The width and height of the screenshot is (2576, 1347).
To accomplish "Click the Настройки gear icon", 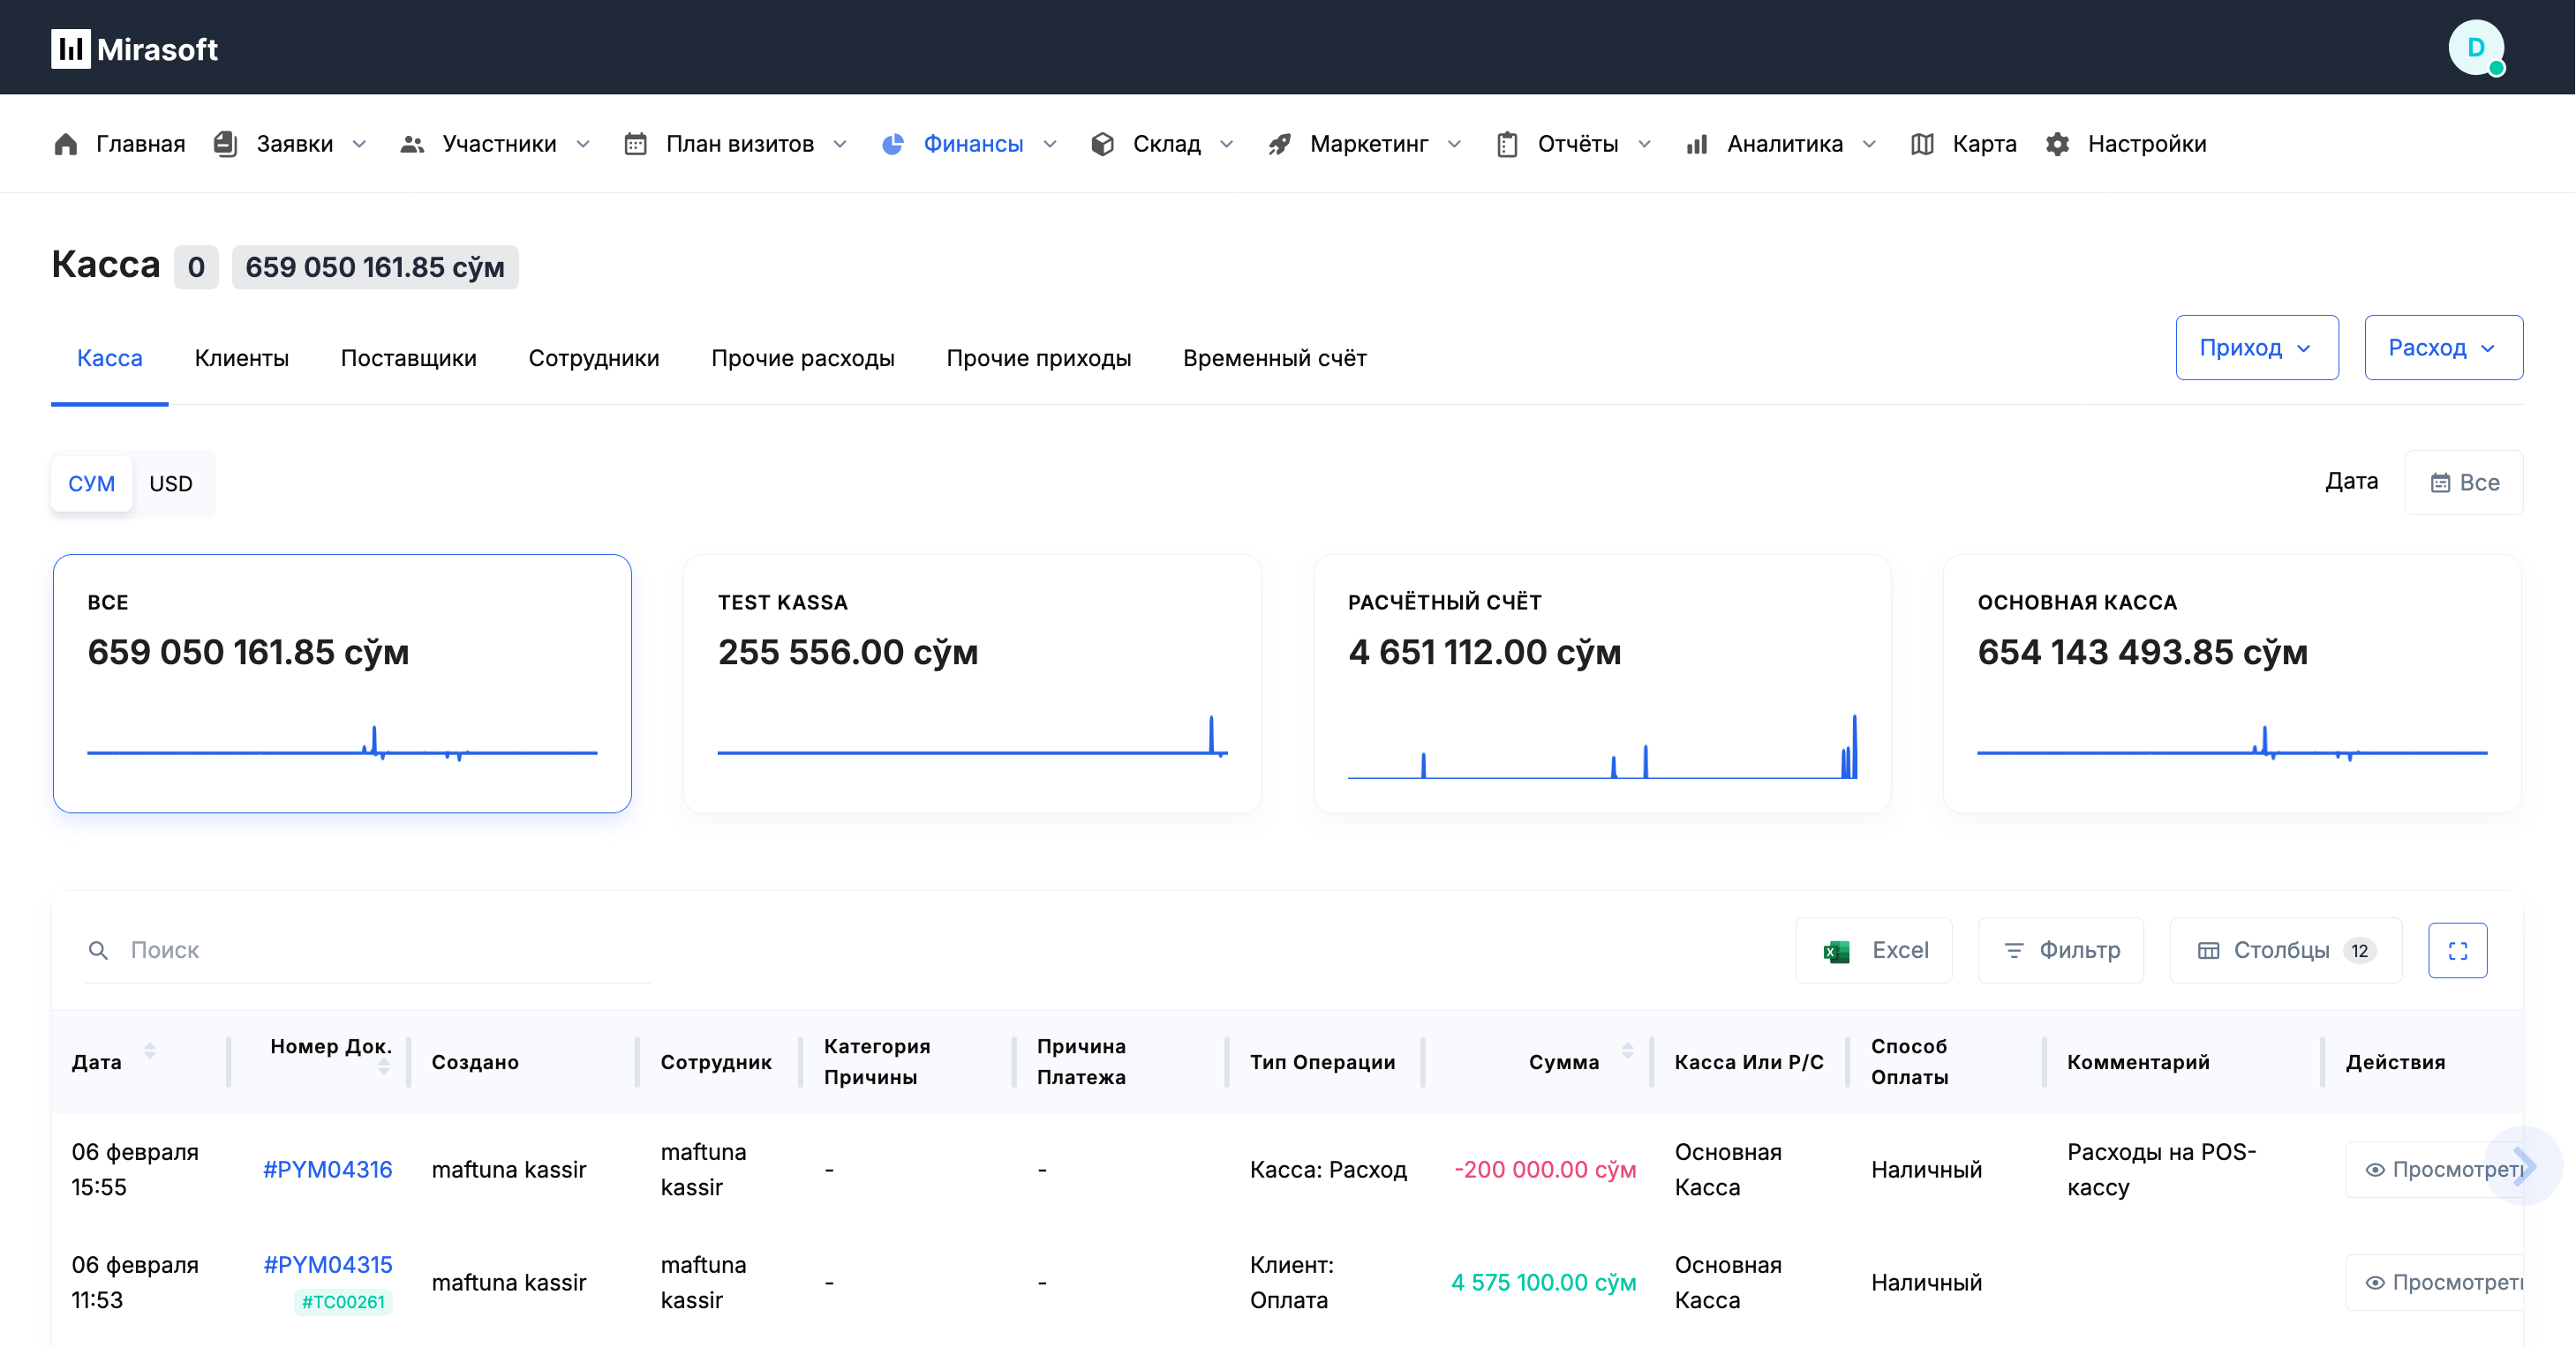I will pos(2057,144).
